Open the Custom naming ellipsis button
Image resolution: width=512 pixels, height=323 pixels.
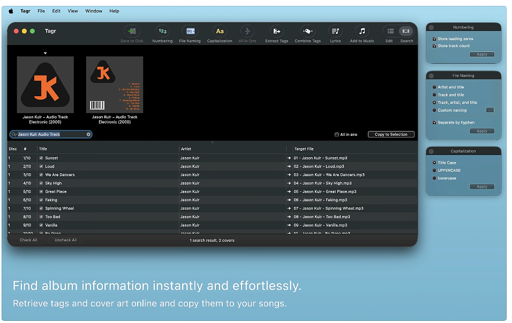pos(490,110)
